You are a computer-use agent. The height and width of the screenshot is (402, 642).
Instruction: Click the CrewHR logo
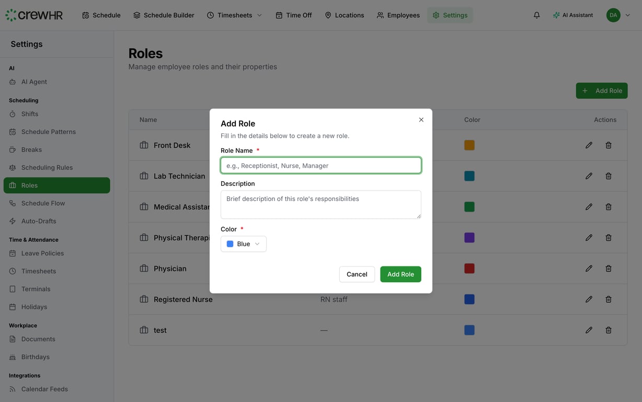34,14
